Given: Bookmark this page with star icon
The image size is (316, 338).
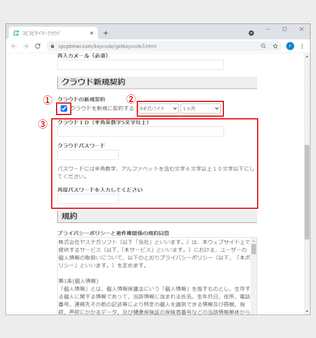Looking at the screenshot, I should [275, 46].
